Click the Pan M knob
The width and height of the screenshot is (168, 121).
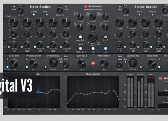point(93,27)
